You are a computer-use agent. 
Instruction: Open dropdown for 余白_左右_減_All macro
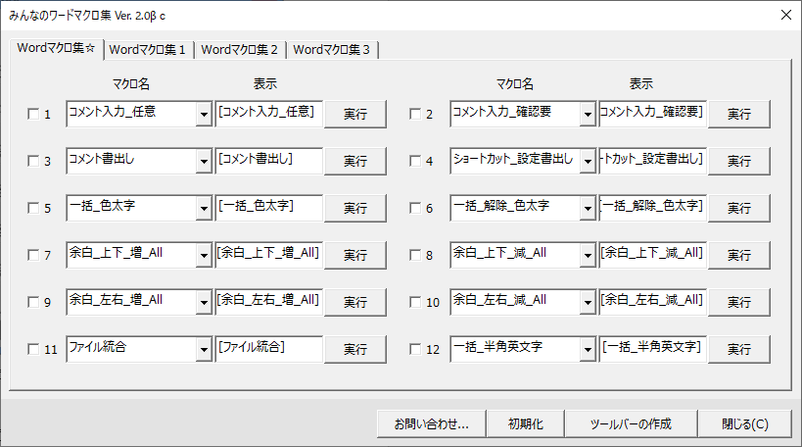click(x=587, y=303)
